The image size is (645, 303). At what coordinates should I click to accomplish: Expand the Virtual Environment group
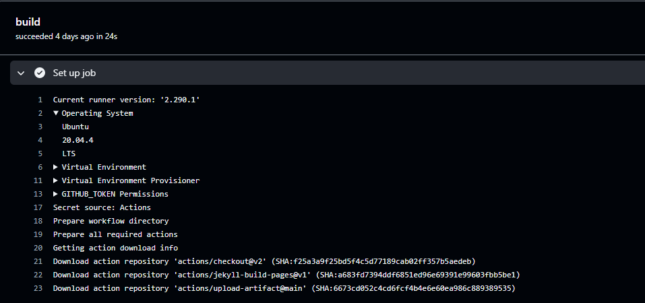56,168
